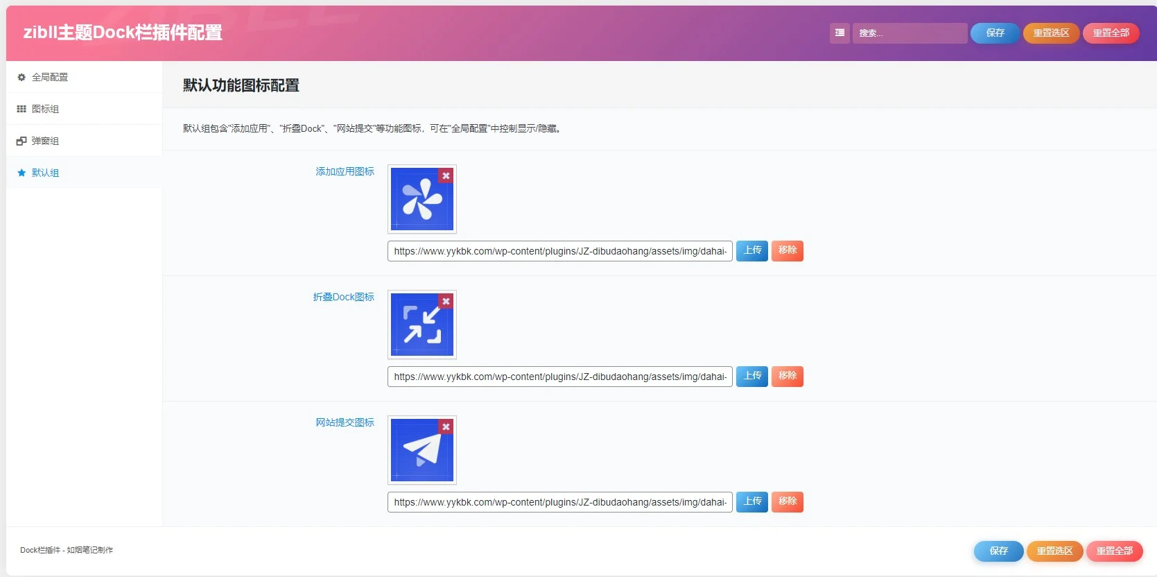The height and width of the screenshot is (577, 1157).
Task: Click the 添加应用图标 URL input field
Action: [x=560, y=251]
